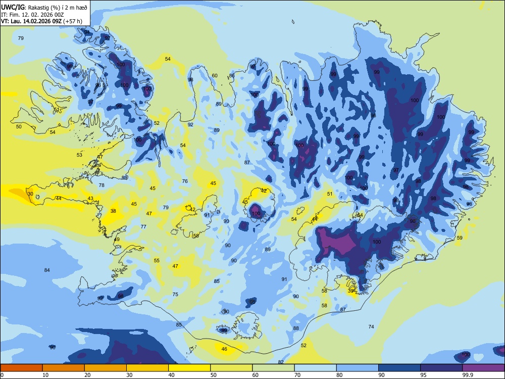Click the legend tick label '40'
This screenshot has width=505, height=379.
[171, 375]
